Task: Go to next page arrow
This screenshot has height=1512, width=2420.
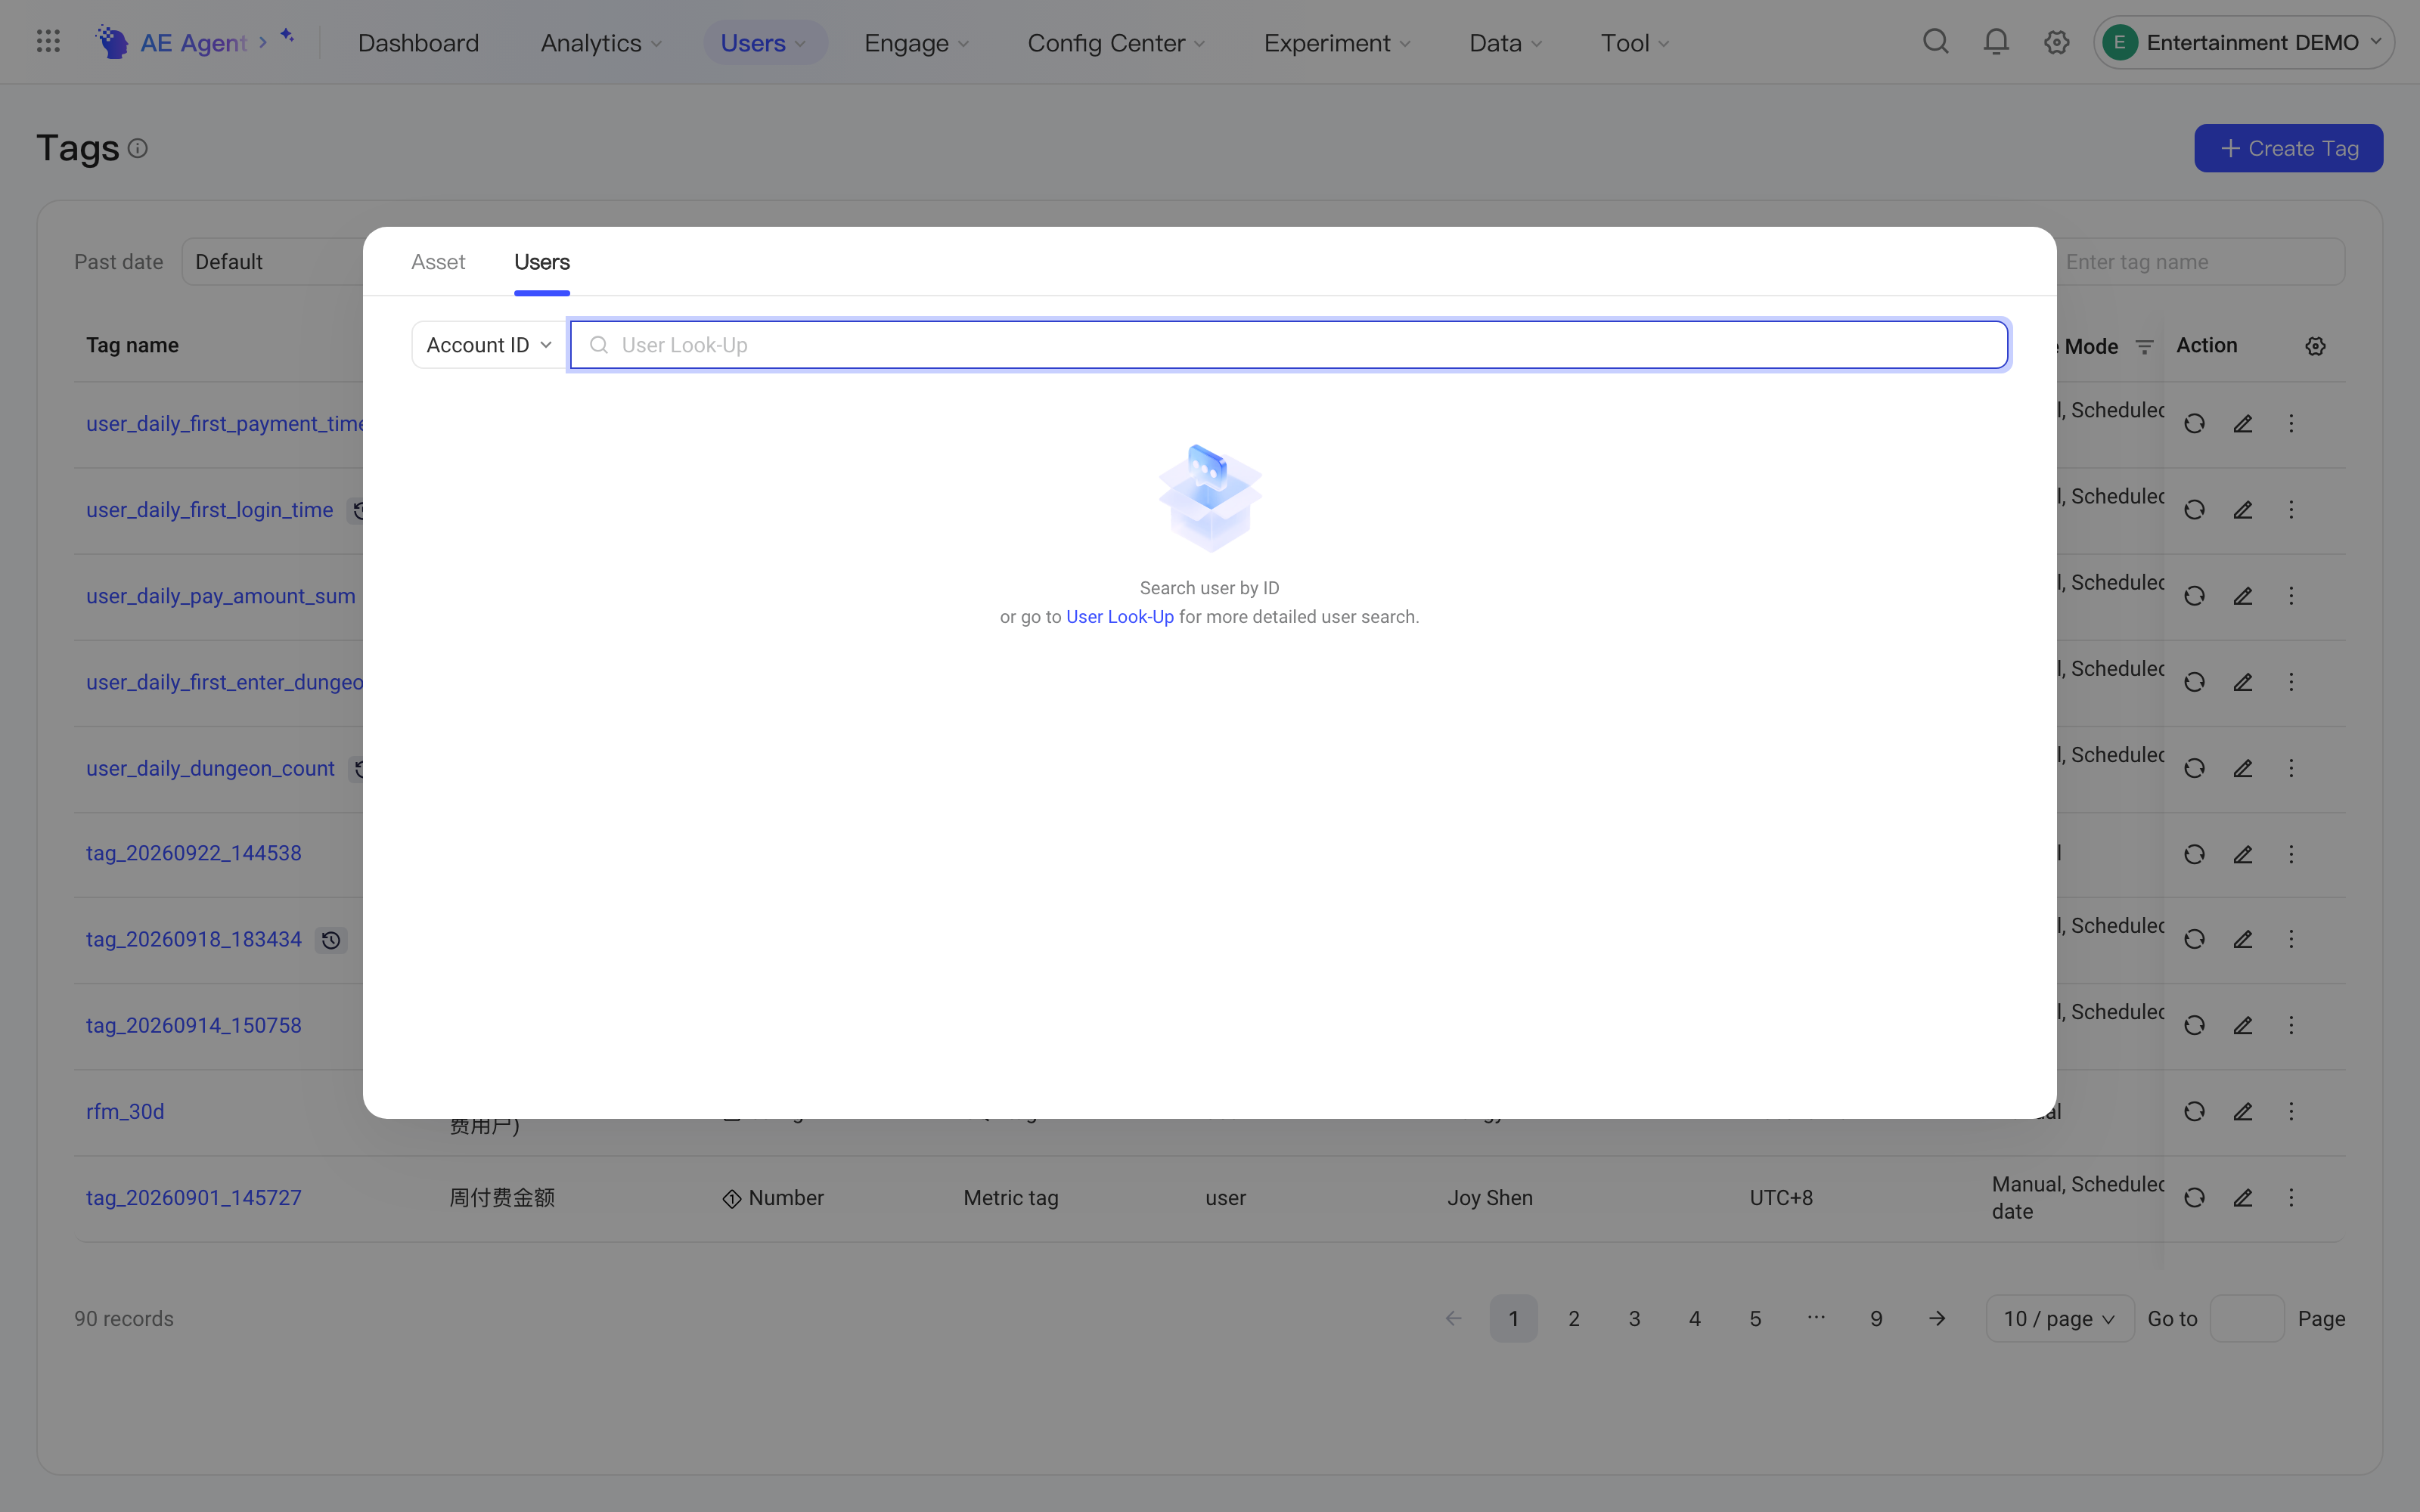Action: (1937, 1318)
